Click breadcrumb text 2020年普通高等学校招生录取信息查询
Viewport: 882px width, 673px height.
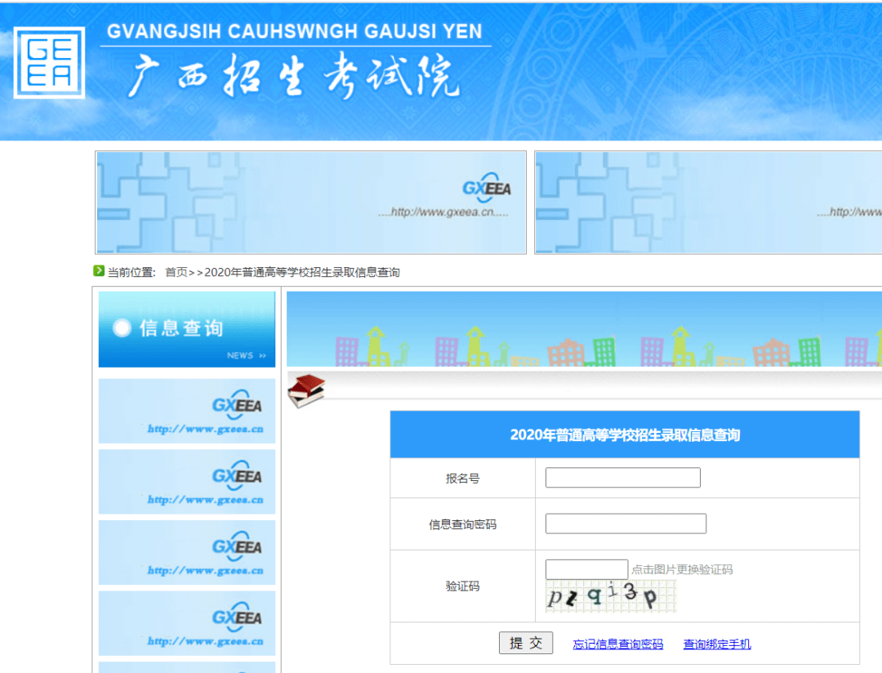click(x=302, y=272)
